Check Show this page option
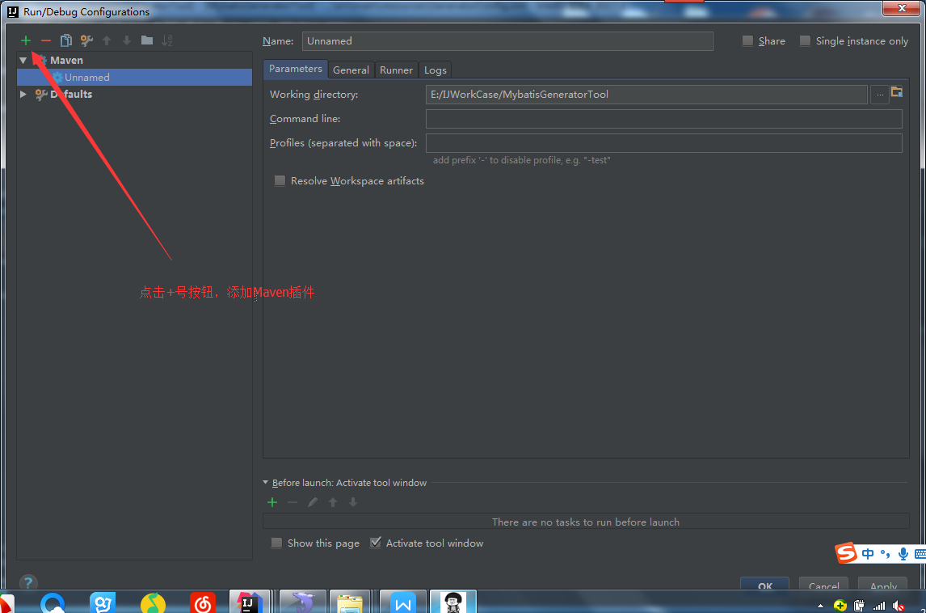The height and width of the screenshot is (613, 926). pos(276,543)
